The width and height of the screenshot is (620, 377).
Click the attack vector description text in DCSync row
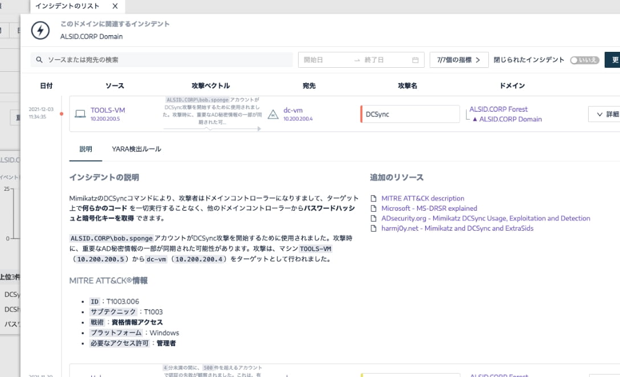(x=213, y=111)
